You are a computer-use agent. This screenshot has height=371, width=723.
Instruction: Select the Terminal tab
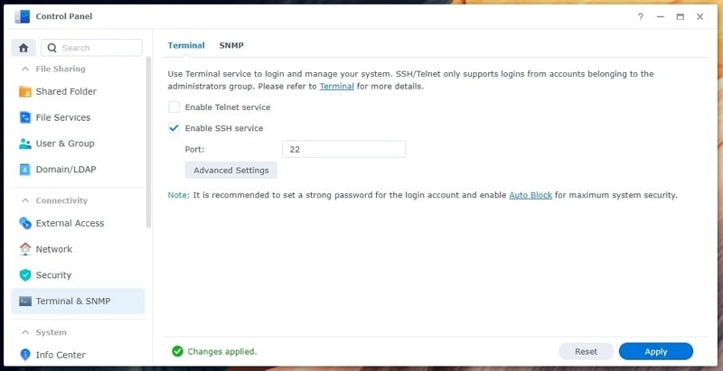pyautogui.click(x=186, y=45)
